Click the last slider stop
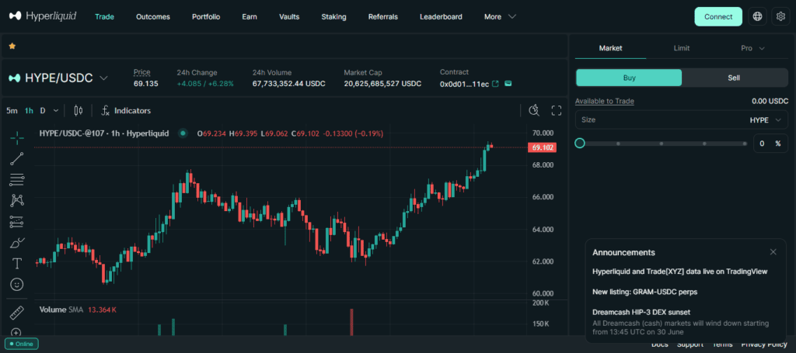This screenshot has width=796, height=353. point(745,144)
